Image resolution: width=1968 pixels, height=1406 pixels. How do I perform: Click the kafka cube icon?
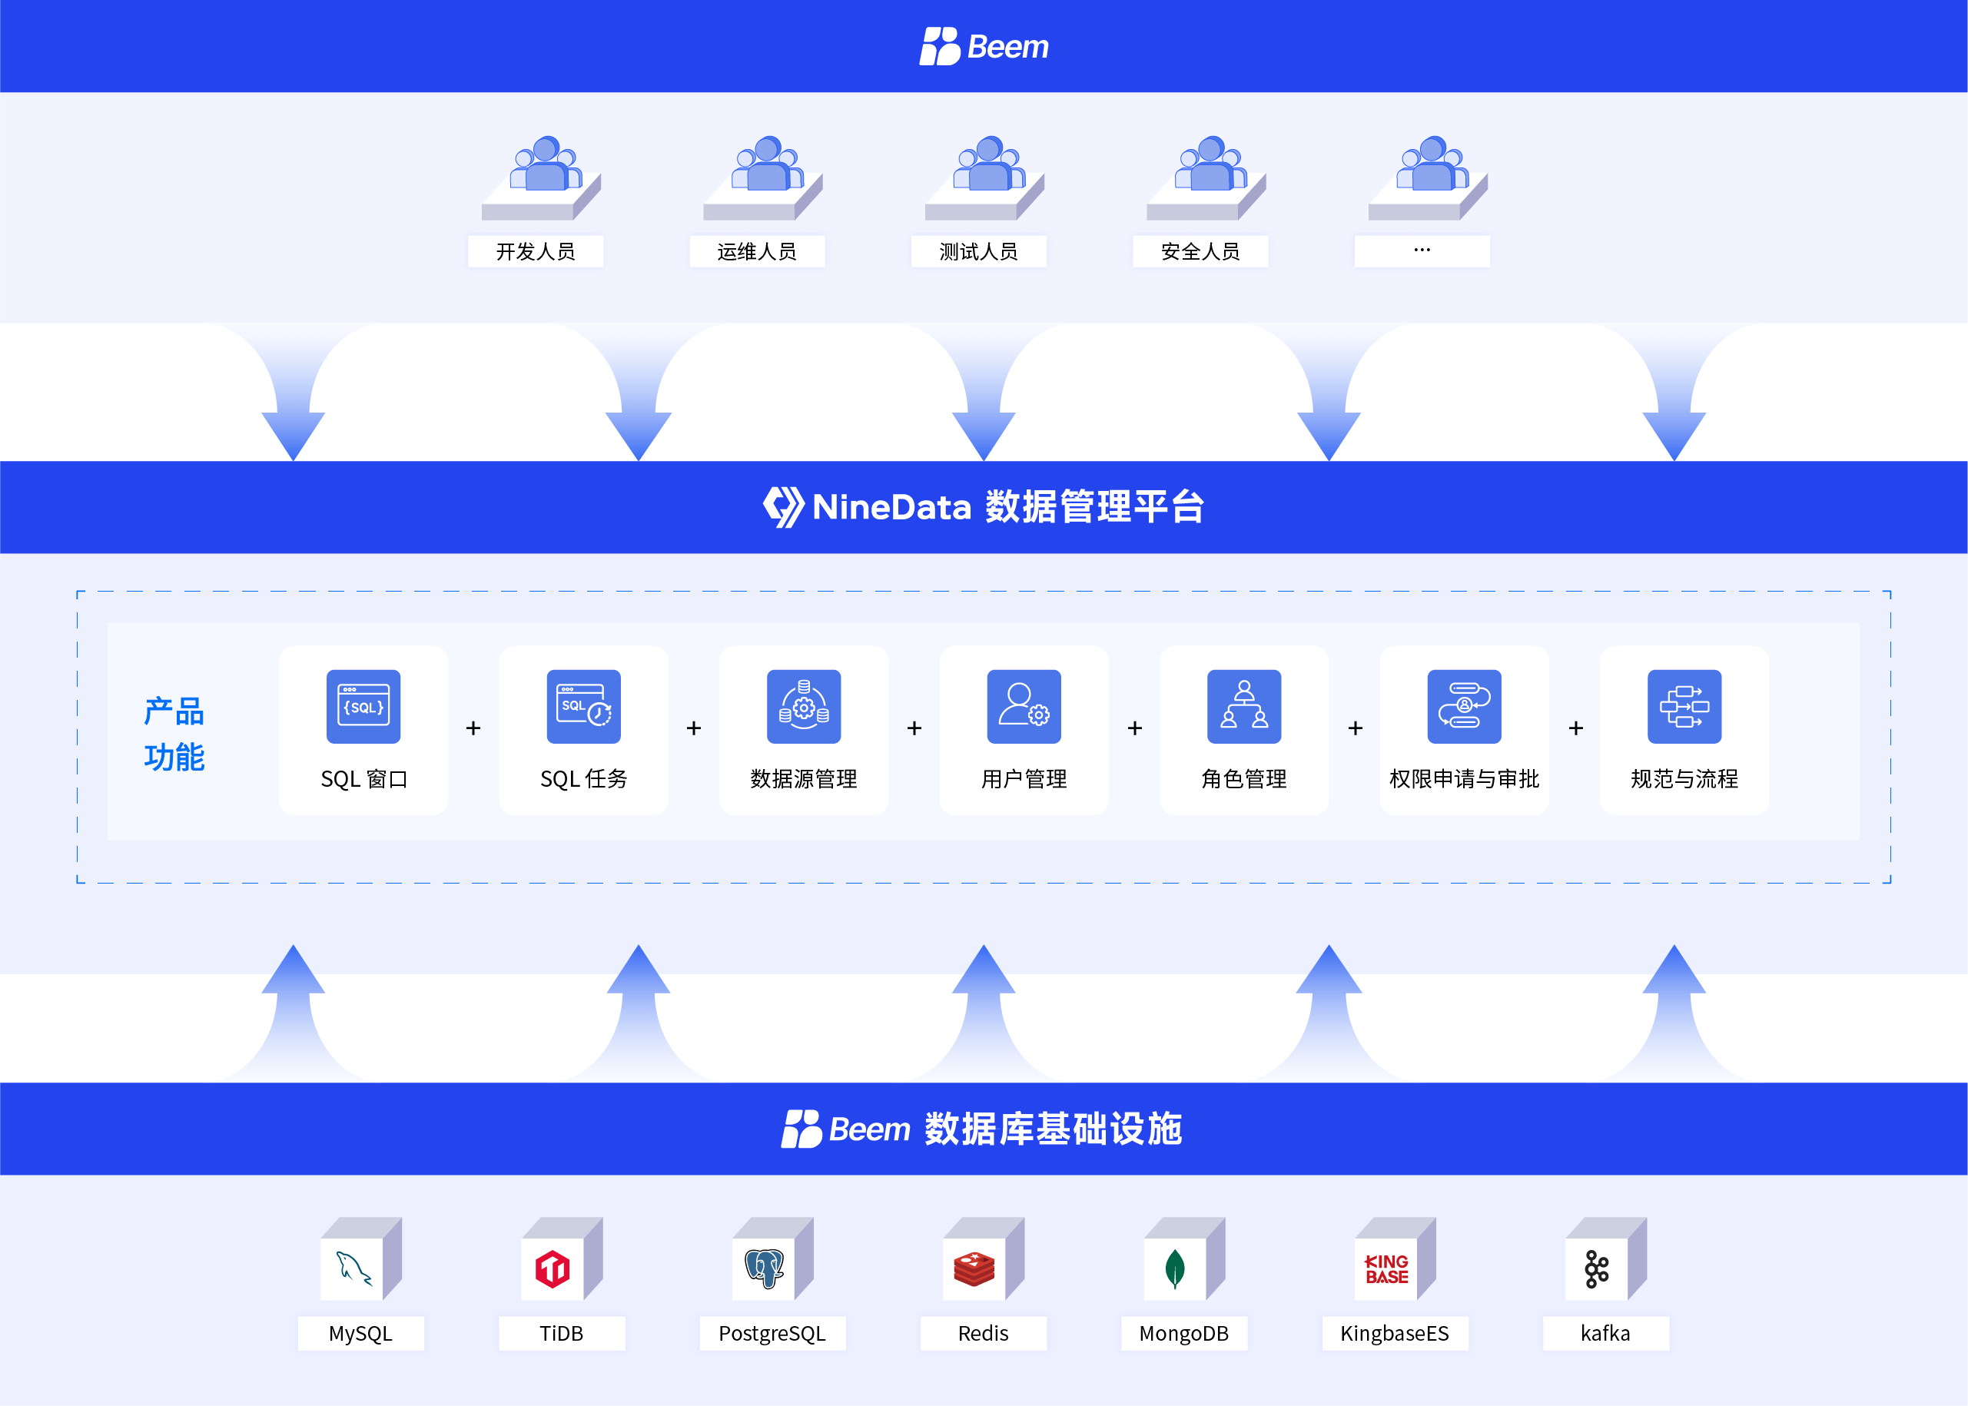pos(1598,1268)
